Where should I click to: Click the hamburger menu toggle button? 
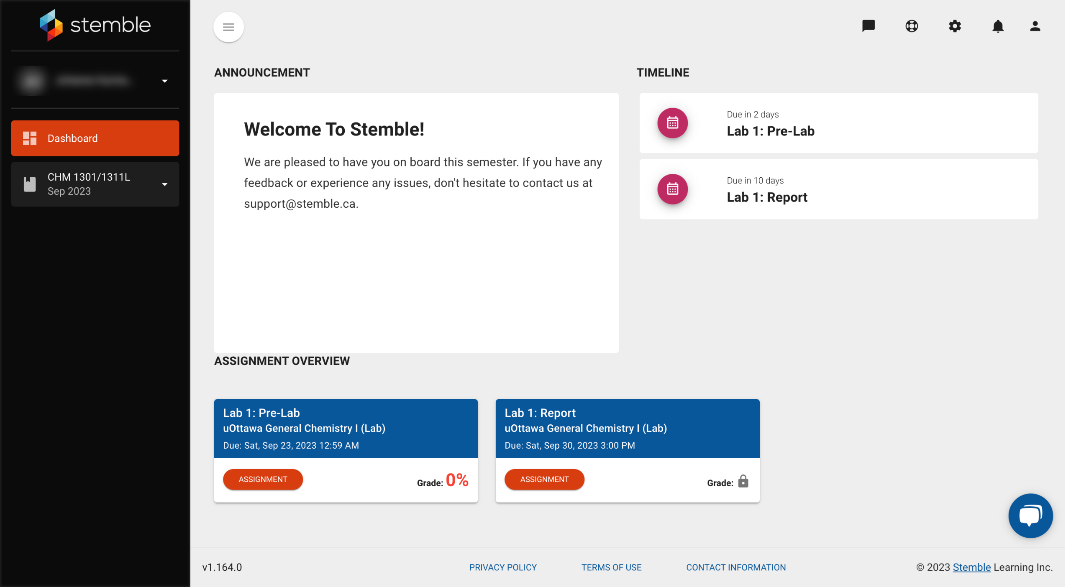pos(228,27)
